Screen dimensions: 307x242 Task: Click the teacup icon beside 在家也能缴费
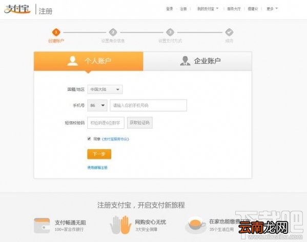pyautogui.click(x=195, y=225)
